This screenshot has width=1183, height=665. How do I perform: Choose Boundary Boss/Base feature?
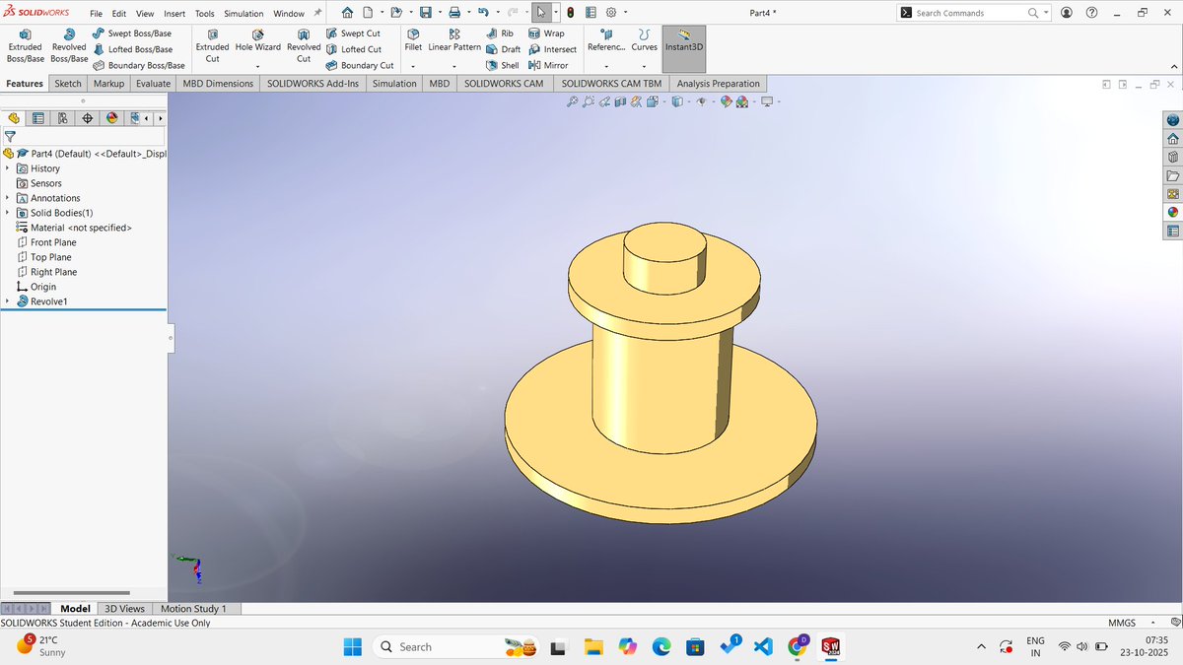click(138, 65)
